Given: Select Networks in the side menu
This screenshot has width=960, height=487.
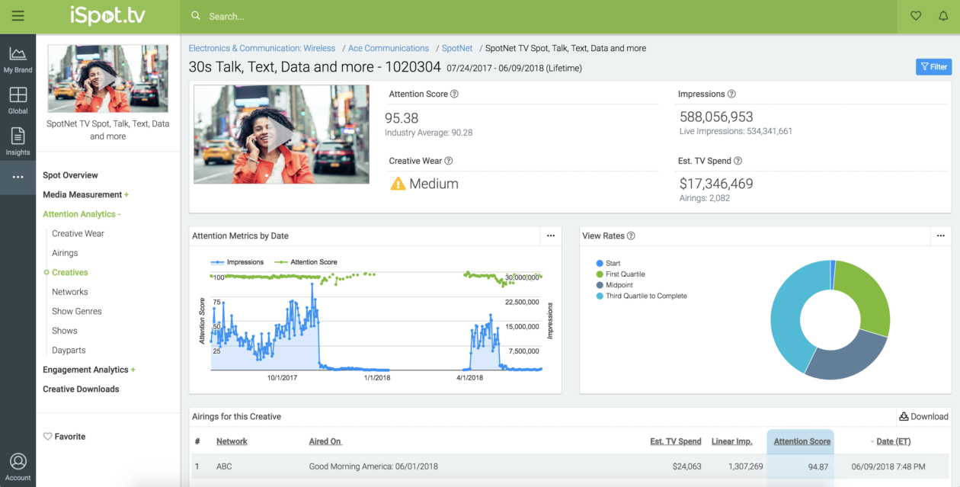Looking at the screenshot, I should (69, 292).
